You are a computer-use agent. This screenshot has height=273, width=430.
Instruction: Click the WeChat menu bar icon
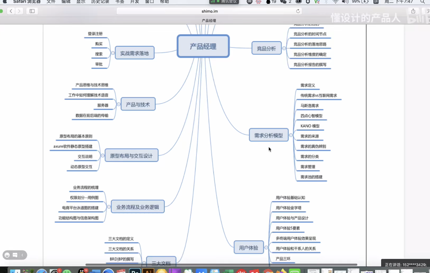coord(283,2)
